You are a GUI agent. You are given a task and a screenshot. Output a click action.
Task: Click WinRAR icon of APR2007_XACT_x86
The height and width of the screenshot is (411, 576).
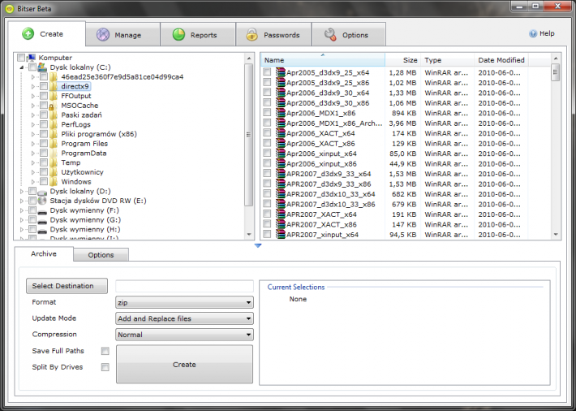coord(281,224)
